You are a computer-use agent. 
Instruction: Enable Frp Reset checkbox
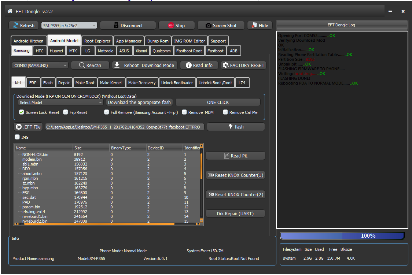click(x=66, y=112)
